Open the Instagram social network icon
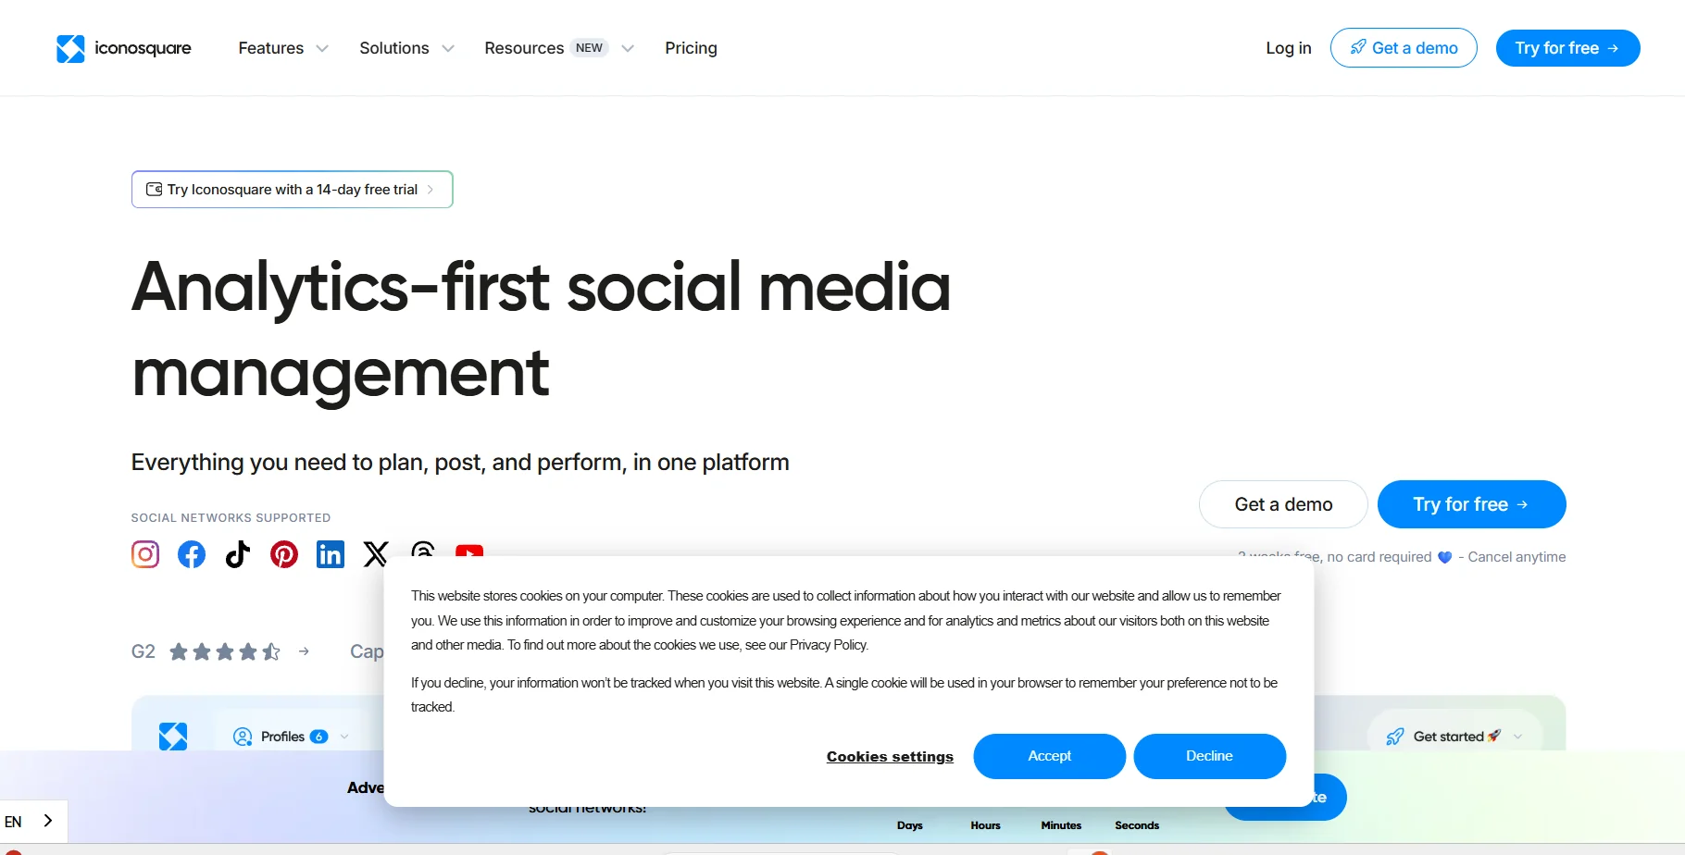This screenshot has height=855, width=1685. [145, 554]
